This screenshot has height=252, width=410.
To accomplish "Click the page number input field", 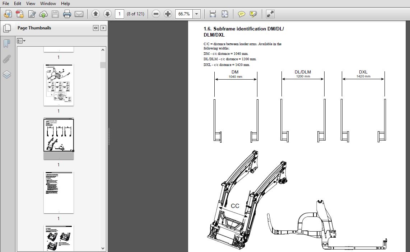I will [120, 14].
